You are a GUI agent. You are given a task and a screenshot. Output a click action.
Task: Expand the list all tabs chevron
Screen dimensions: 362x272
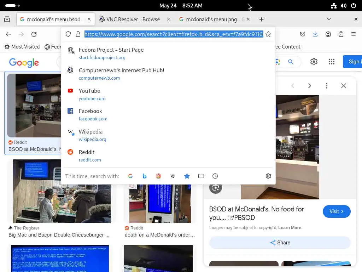328,19
